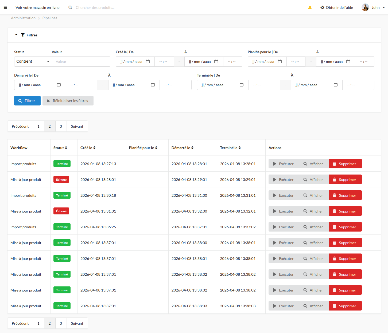
Task: Click the Échoué status badge on Mise à jour produit
Action: 61,179
